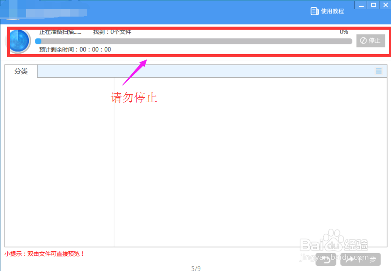Click the 找到:0个文件 text
The height and width of the screenshot is (271, 391).
point(112,32)
